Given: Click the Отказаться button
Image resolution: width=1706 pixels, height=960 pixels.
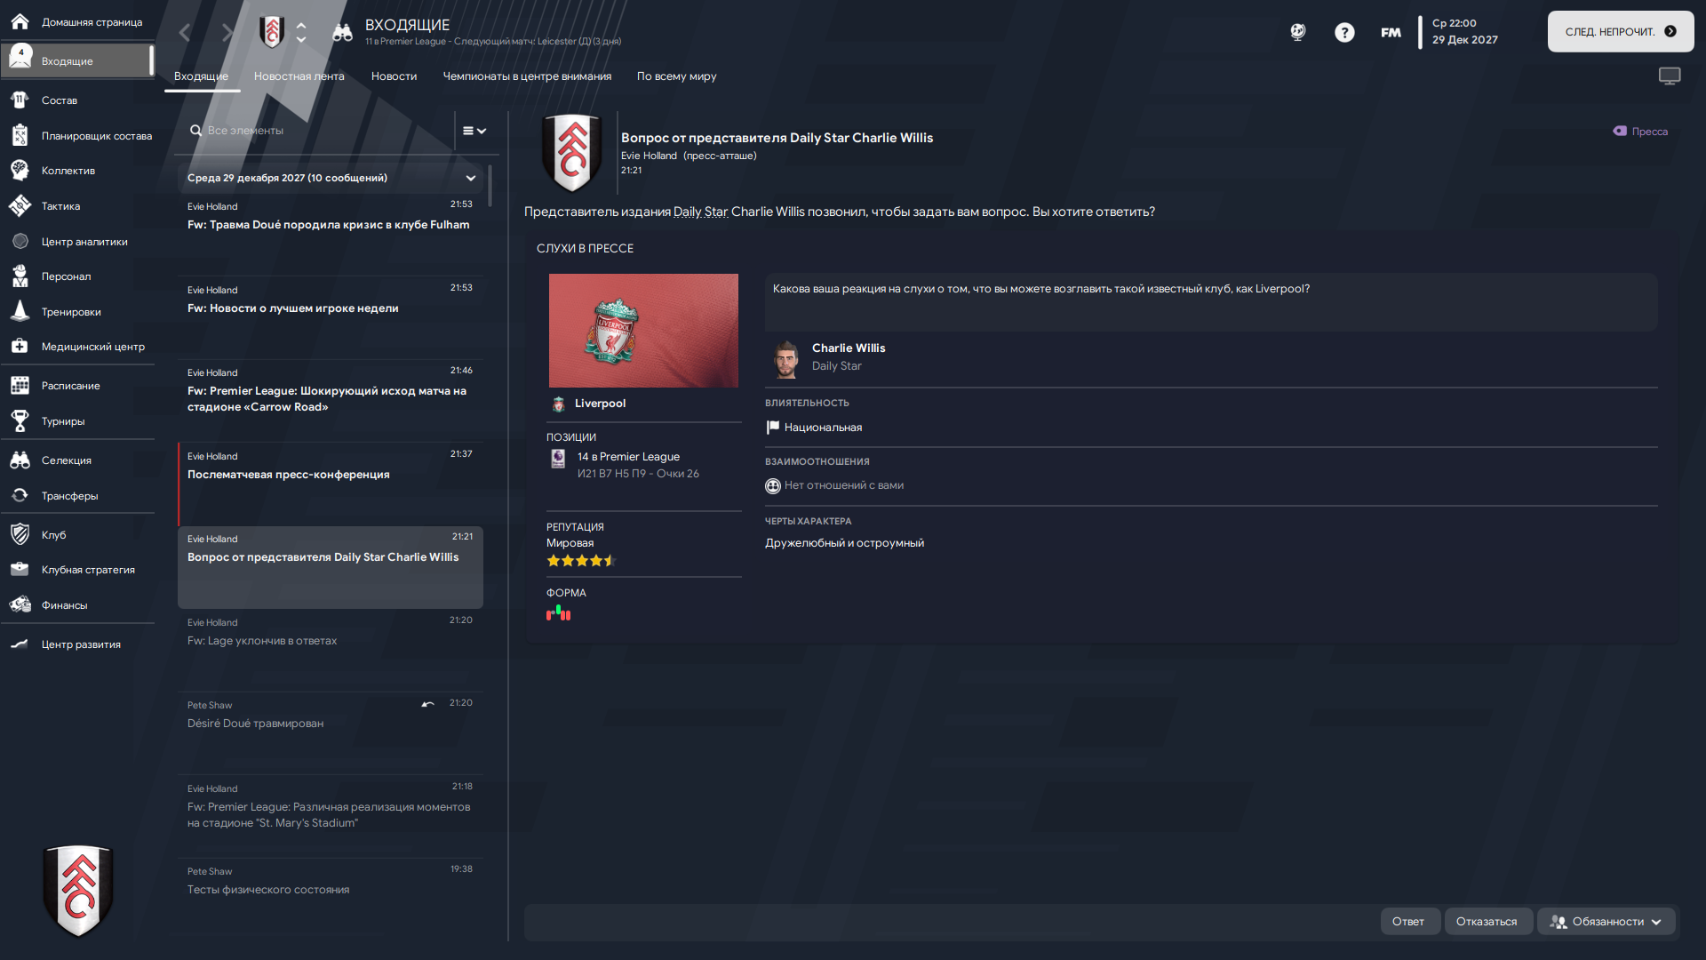Looking at the screenshot, I should coord(1487,922).
